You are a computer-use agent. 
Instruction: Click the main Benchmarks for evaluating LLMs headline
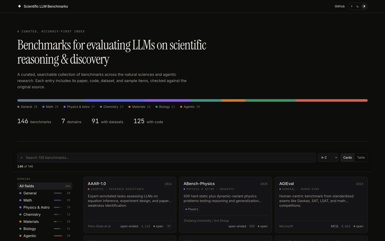pos(112,52)
